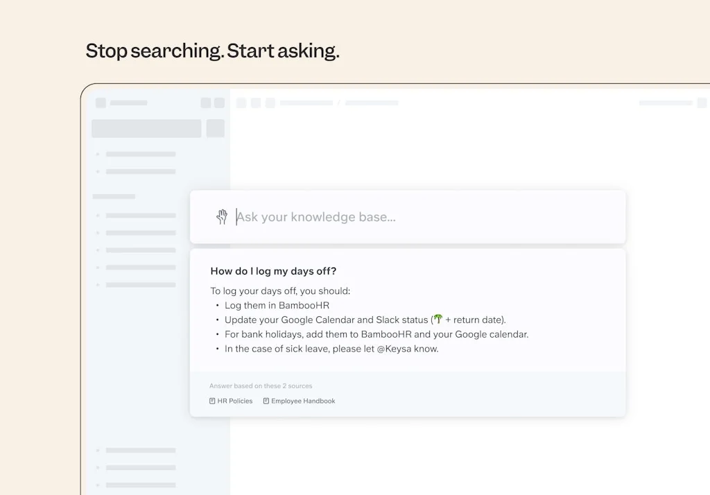The image size is (710, 495).
Task: Click 'Answer based on these 2 sources' text
Action: click(x=261, y=386)
